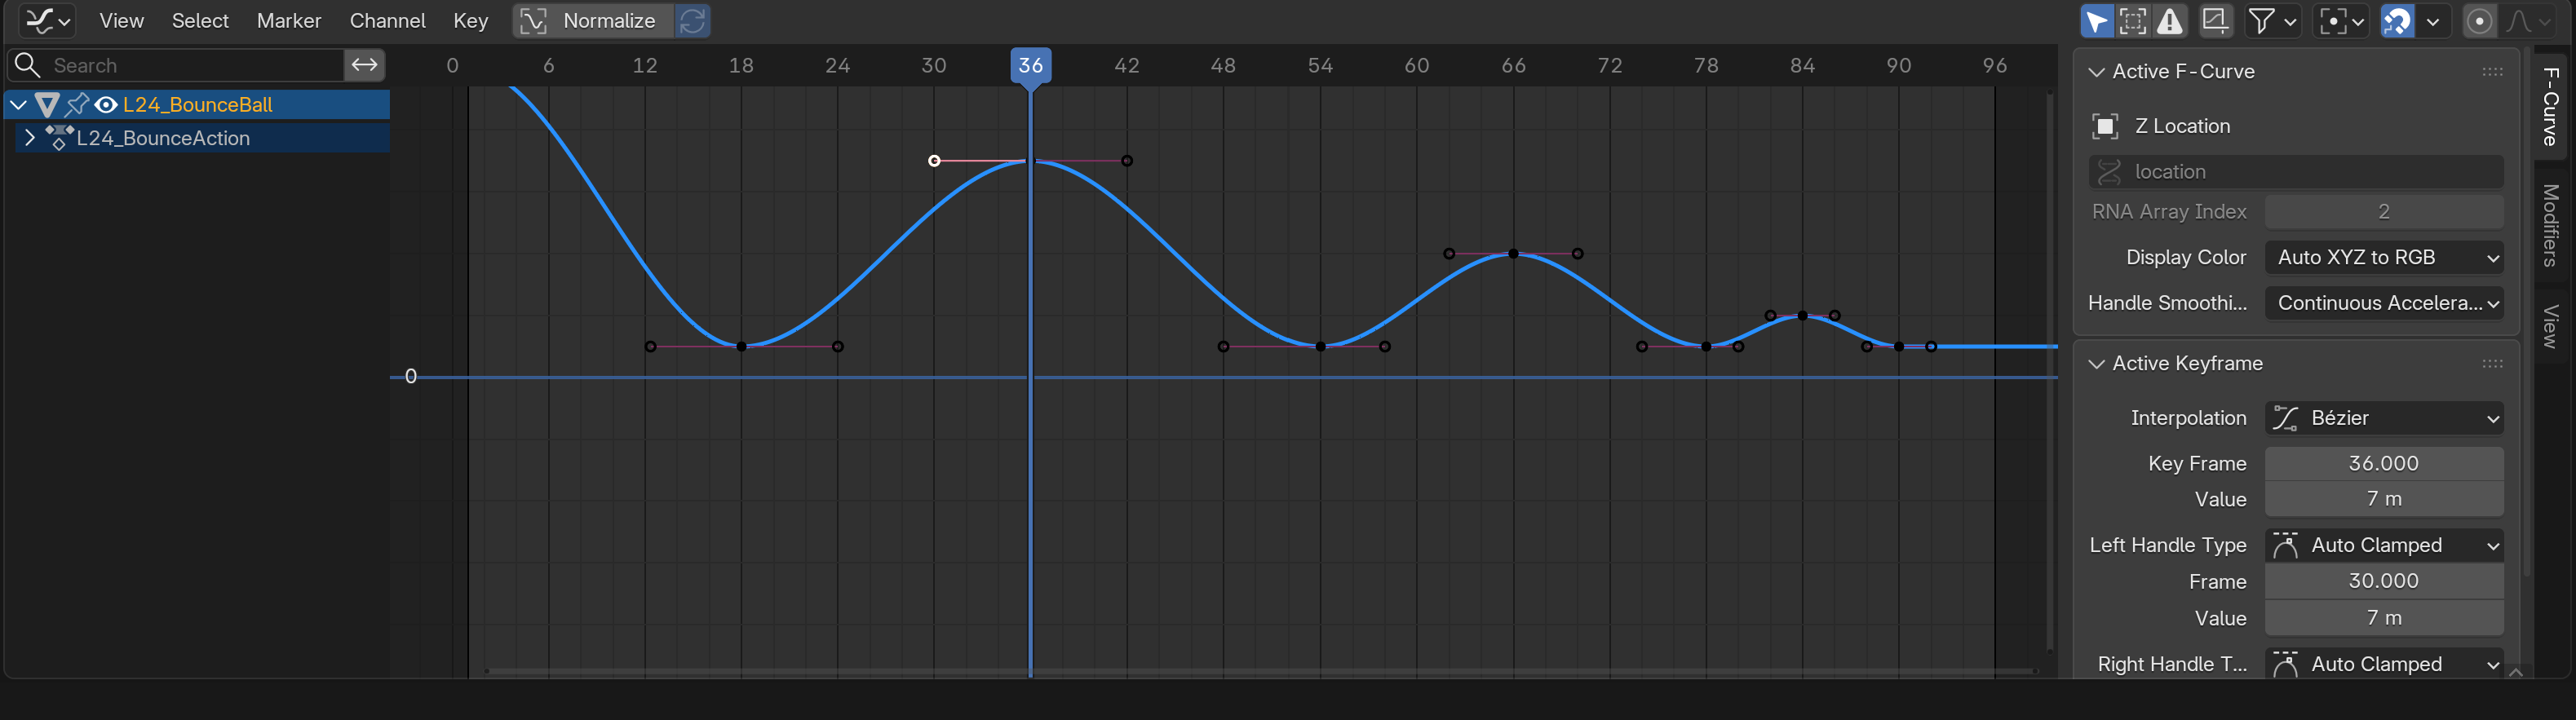The width and height of the screenshot is (2576, 720).
Task: Collapse the Active Keyframe panel
Action: point(2097,364)
